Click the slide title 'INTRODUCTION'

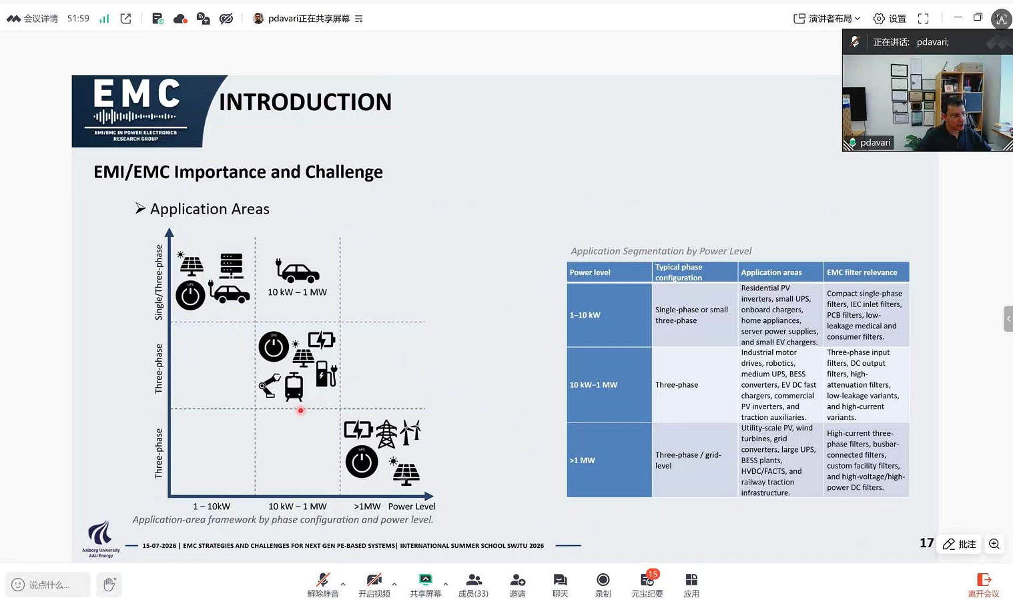click(x=305, y=102)
